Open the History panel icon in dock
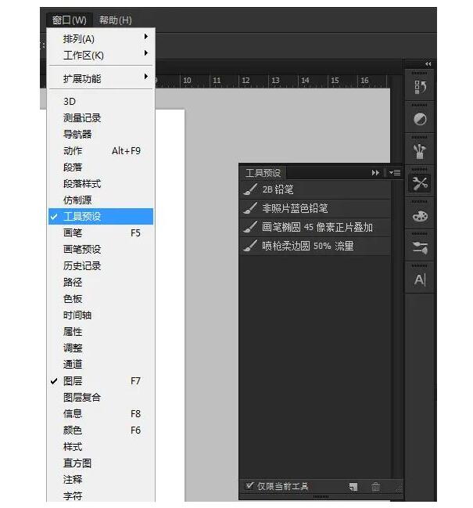The width and height of the screenshot is (473, 508). pos(420,87)
